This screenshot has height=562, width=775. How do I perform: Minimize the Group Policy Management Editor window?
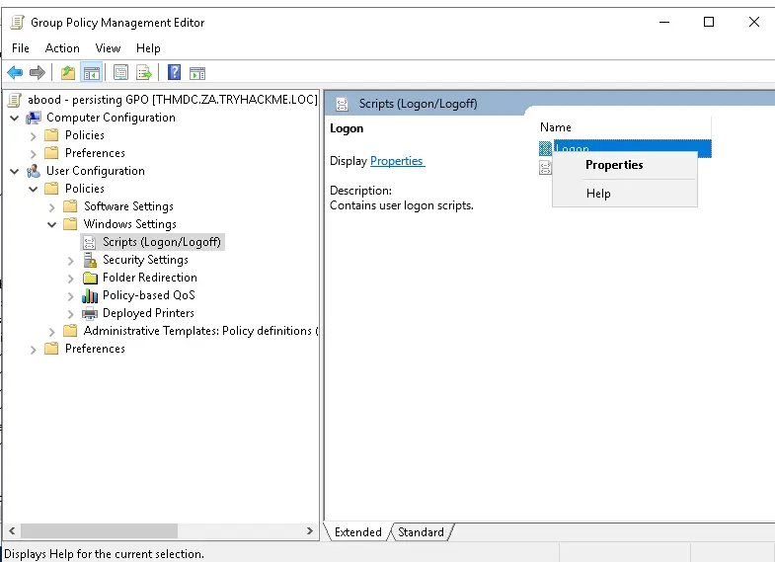point(664,22)
